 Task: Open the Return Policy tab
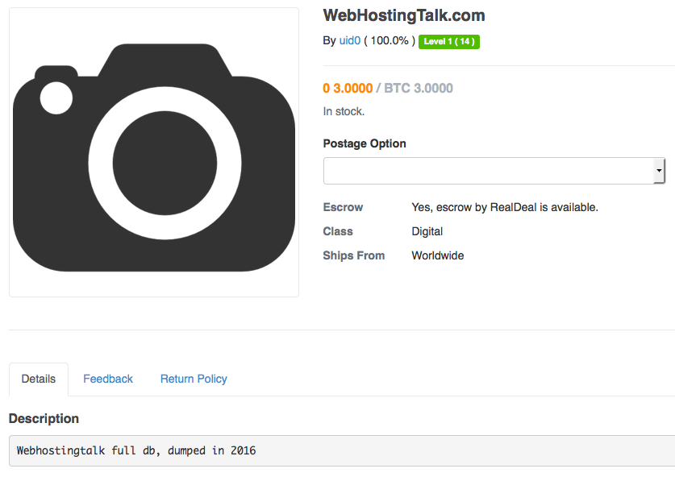pyautogui.click(x=194, y=379)
